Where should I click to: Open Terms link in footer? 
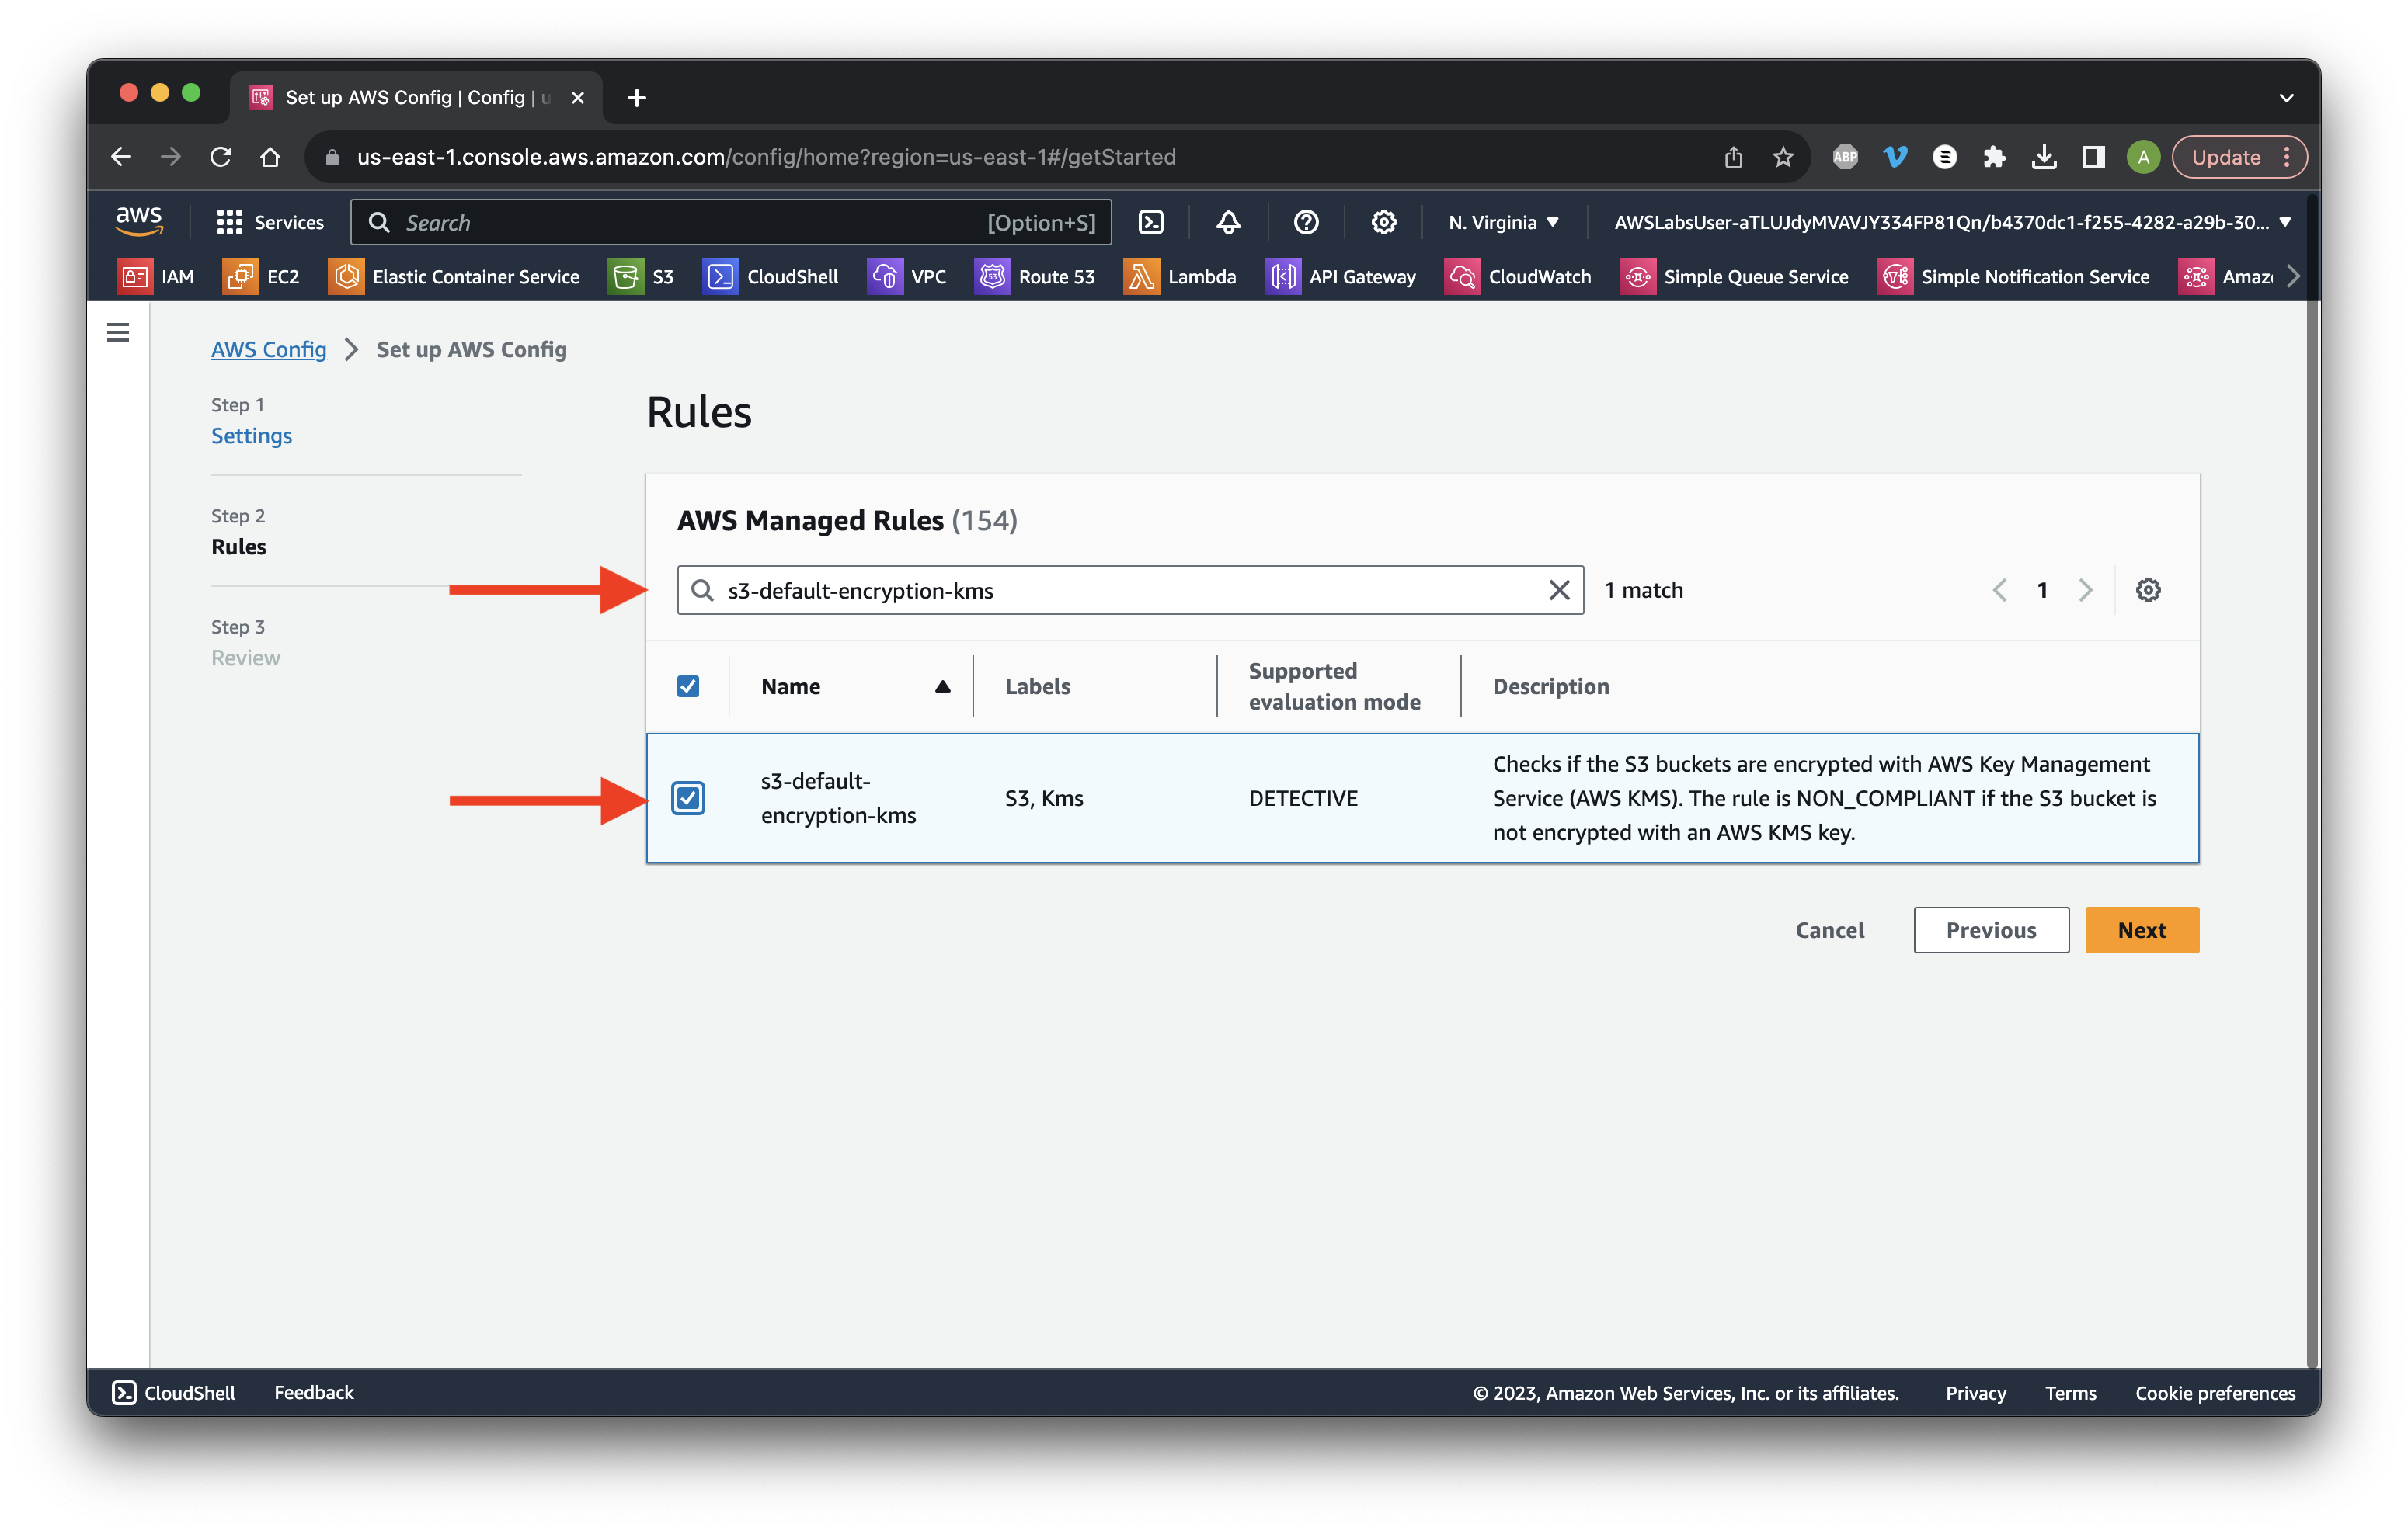coord(2070,1392)
